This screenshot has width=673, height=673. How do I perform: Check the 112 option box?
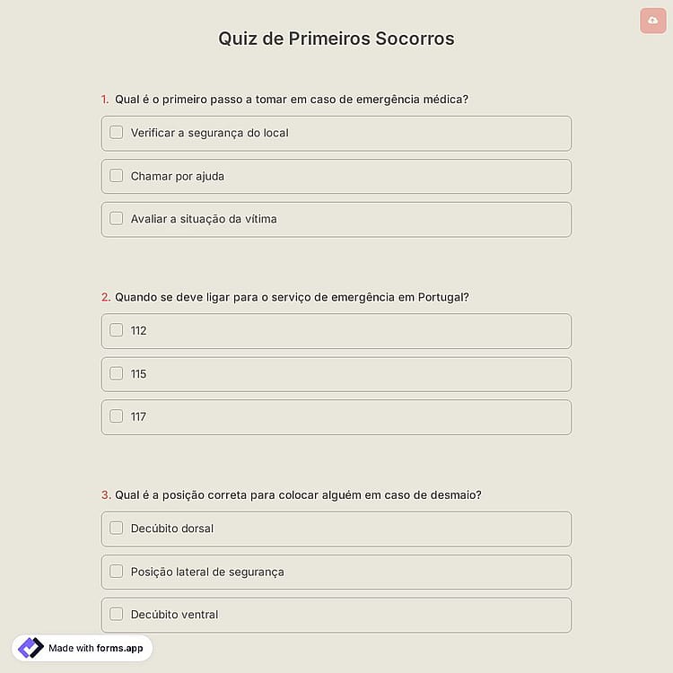[x=117, y=330]
